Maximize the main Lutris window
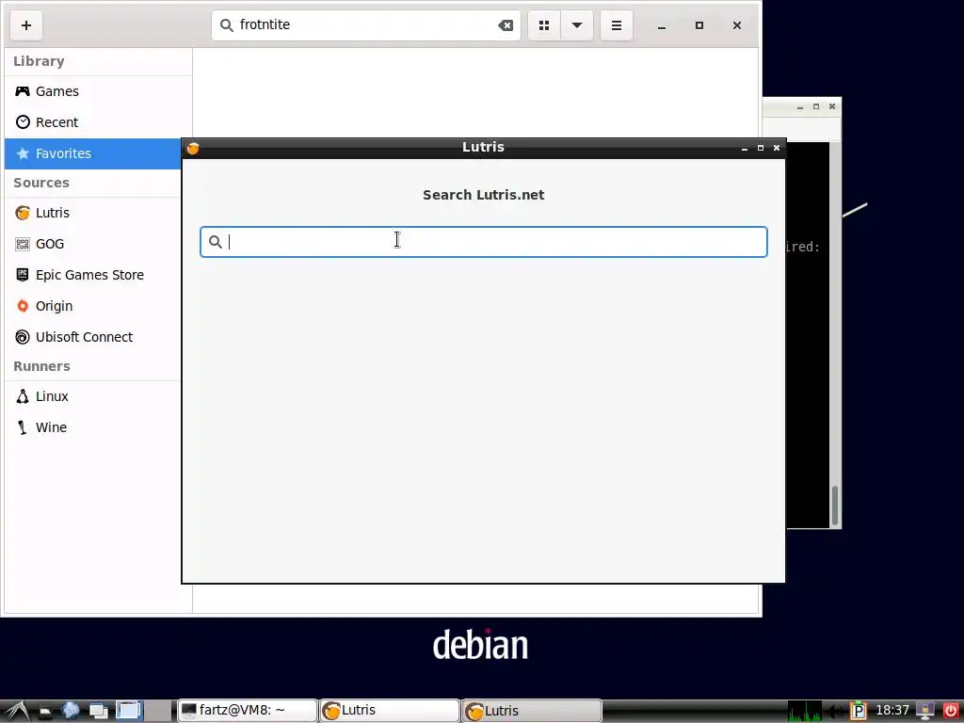The height and width of the screenshot is (723, 964). click(699, 25)
